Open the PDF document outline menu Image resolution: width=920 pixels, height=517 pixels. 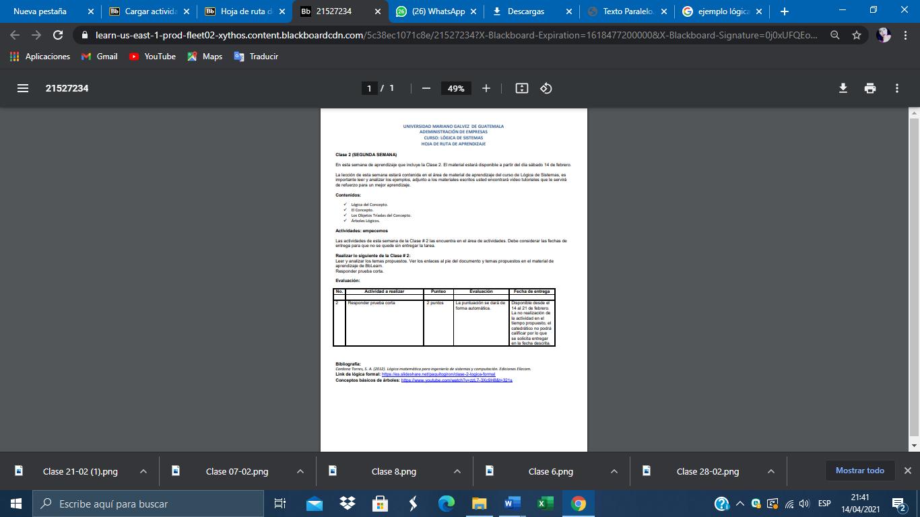22,88
